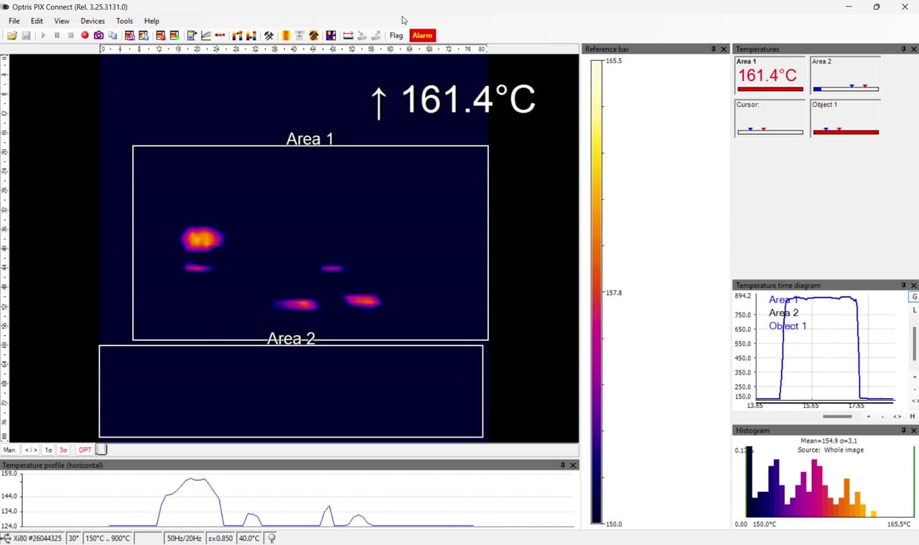919x545 pixels.
Task: Pin the Temperatures panel
Action: pos(904,49)
